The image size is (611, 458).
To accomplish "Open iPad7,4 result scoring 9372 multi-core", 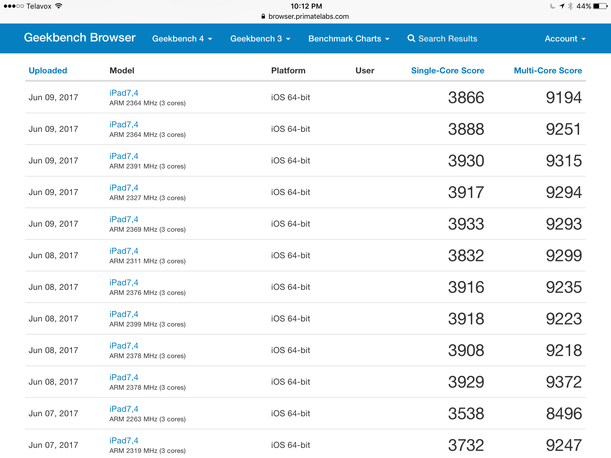I will [124, 377].
